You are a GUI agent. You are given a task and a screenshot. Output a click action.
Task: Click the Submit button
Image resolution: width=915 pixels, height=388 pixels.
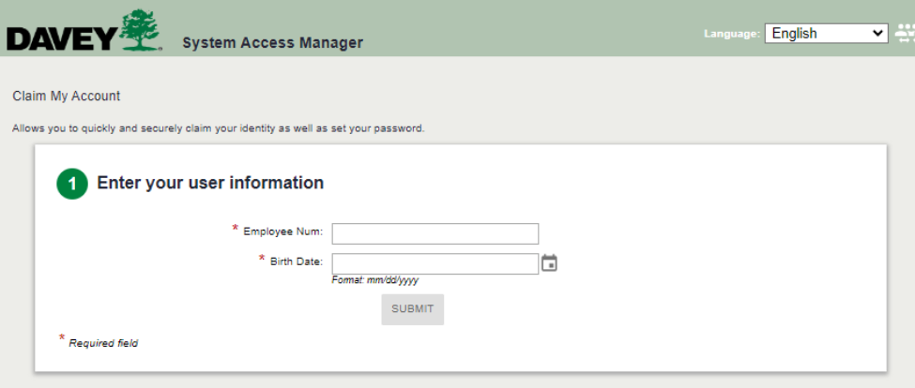point(413,309)
